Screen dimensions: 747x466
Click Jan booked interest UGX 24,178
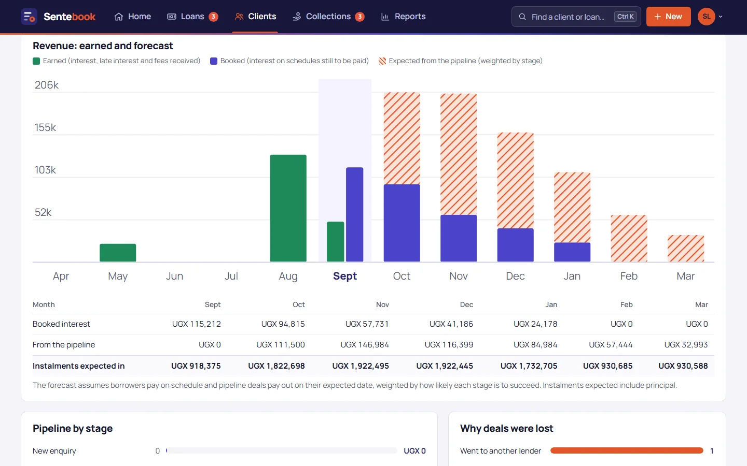point(535,324)
